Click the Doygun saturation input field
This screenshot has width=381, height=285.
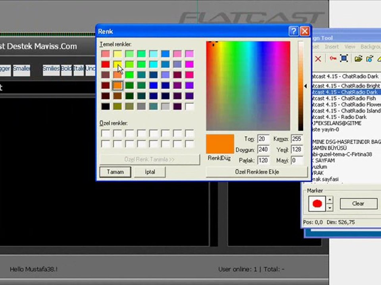pos(263,150)
